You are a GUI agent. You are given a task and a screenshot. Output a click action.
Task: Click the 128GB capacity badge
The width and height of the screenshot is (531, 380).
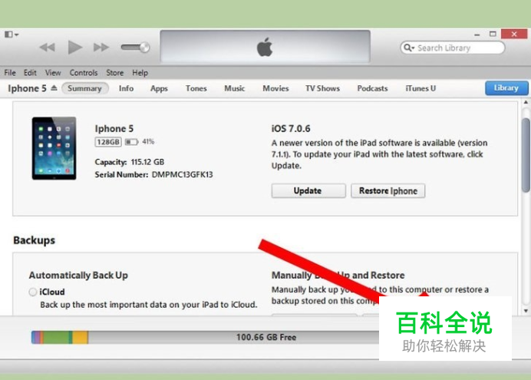pos(108,142)
